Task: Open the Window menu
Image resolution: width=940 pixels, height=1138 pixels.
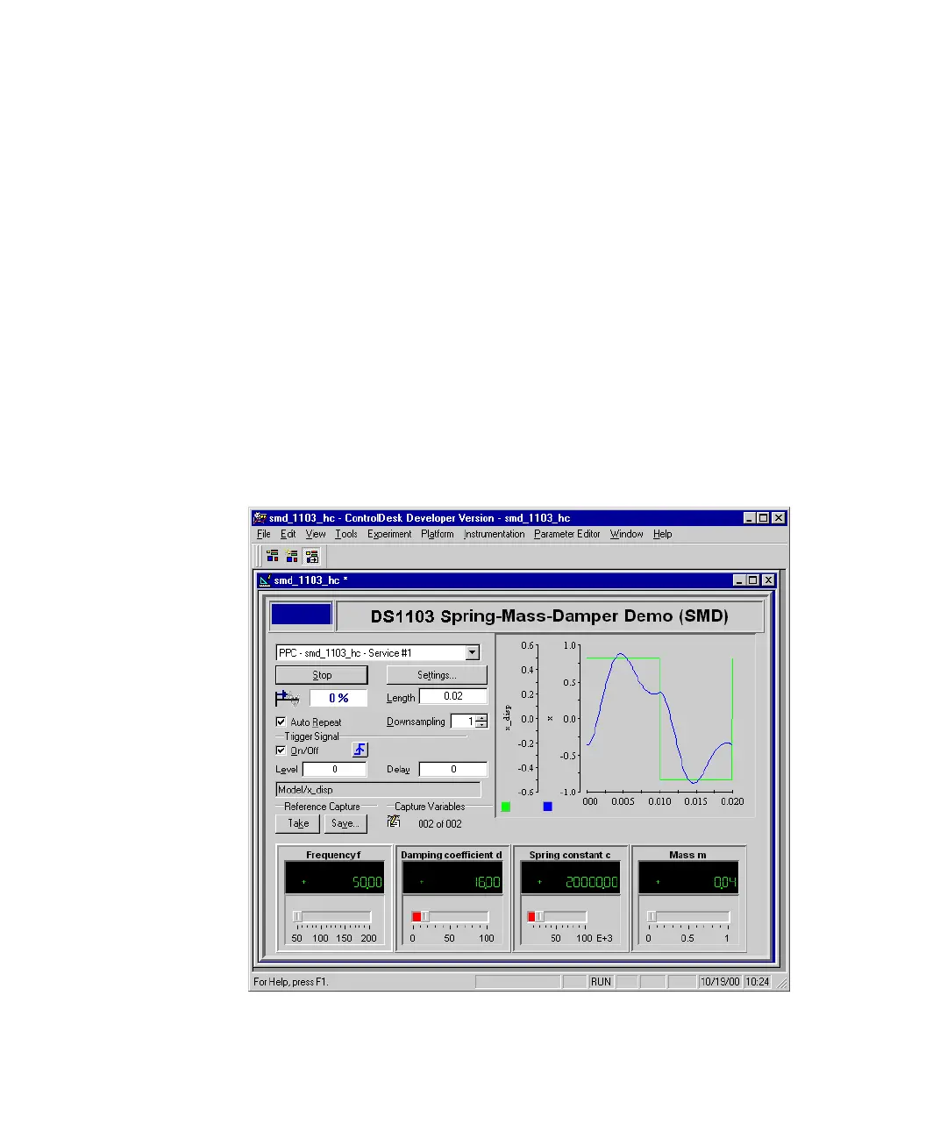Action: click(x=627, y=534)
